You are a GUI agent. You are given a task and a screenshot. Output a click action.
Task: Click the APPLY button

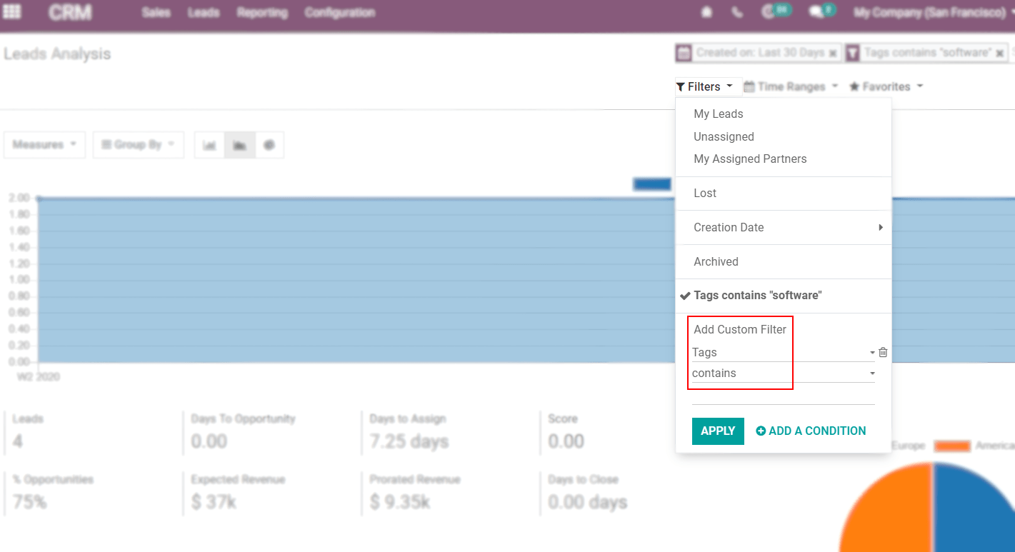coord(718,431)
